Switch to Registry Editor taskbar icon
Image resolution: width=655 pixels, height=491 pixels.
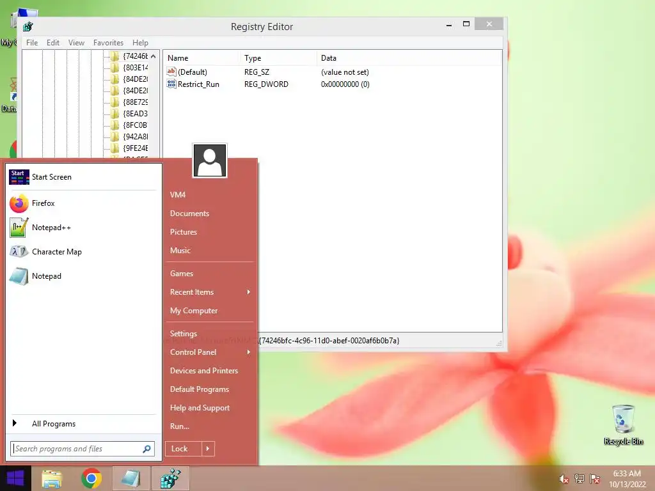pyautogui.click(x=170, y=478)
